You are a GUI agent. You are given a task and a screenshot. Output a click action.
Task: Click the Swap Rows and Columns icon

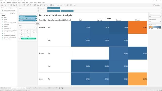35,5
